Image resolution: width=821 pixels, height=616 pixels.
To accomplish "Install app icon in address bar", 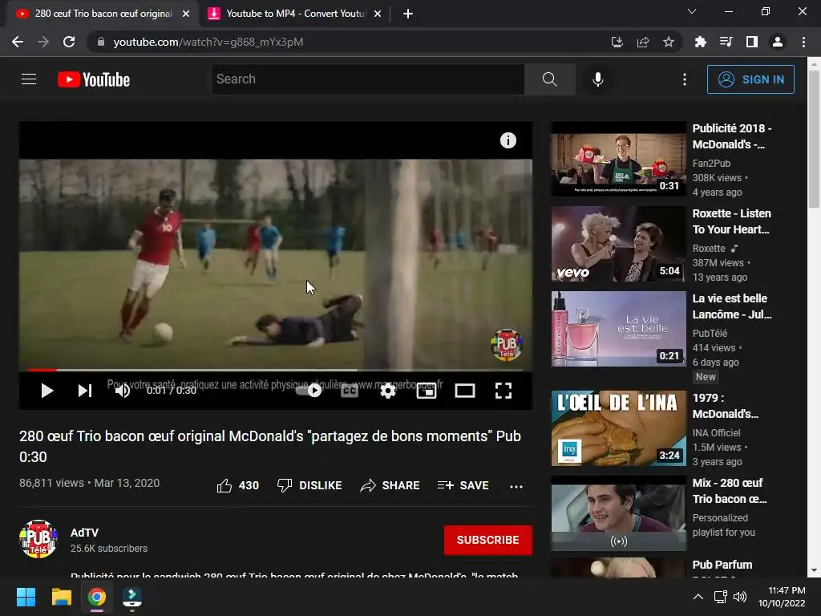I will [x=617, y=42].
